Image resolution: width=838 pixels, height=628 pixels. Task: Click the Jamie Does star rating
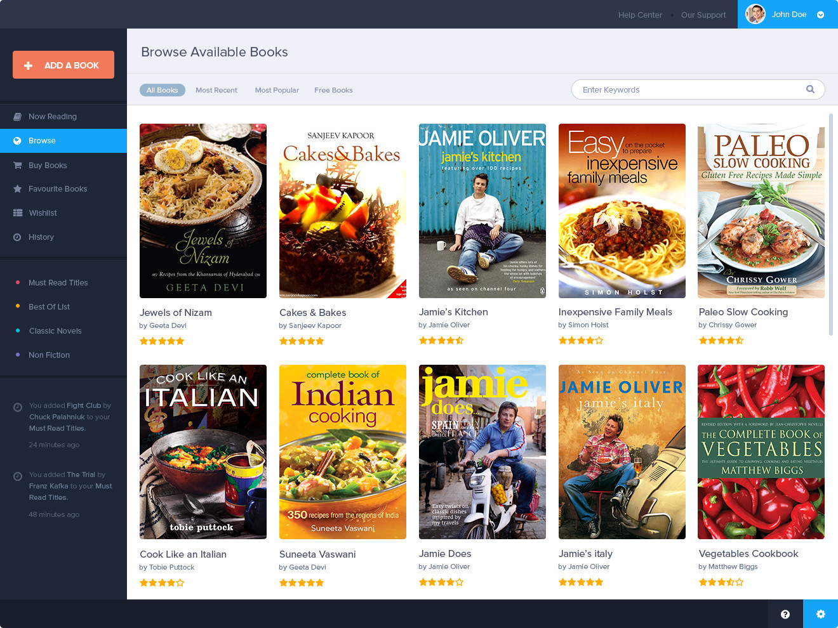click(441, 582)
